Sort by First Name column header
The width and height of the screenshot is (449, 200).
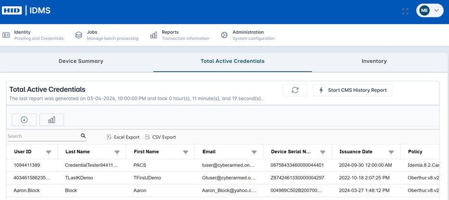pos(146,152)
